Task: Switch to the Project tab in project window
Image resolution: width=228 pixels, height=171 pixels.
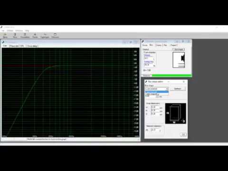Action: click(x=174, y=45)
